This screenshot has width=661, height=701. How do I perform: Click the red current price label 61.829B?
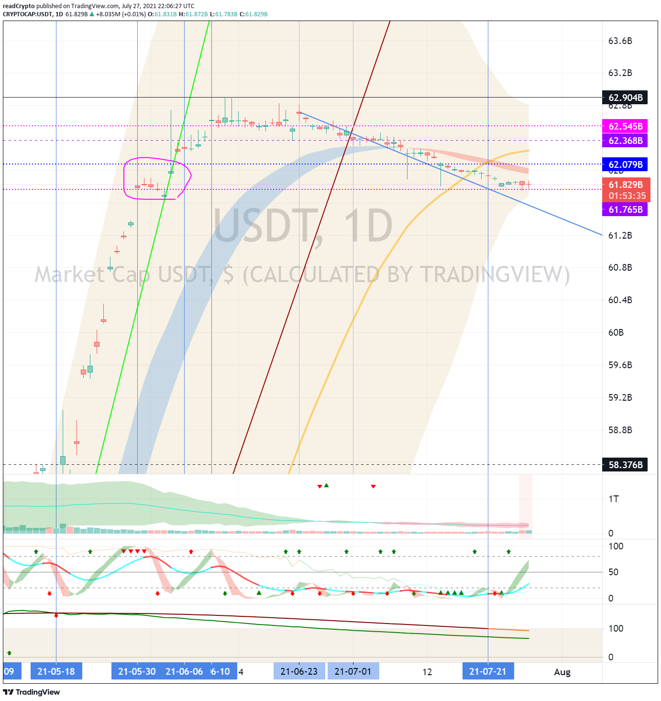point(626,185)
